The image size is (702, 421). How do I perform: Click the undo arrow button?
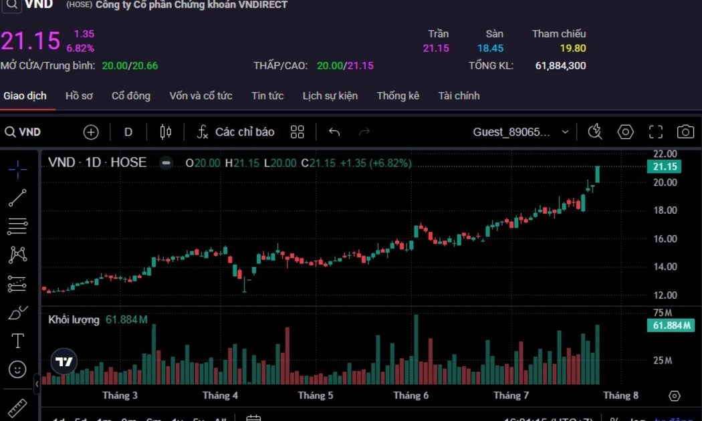(x=334, y=132)
